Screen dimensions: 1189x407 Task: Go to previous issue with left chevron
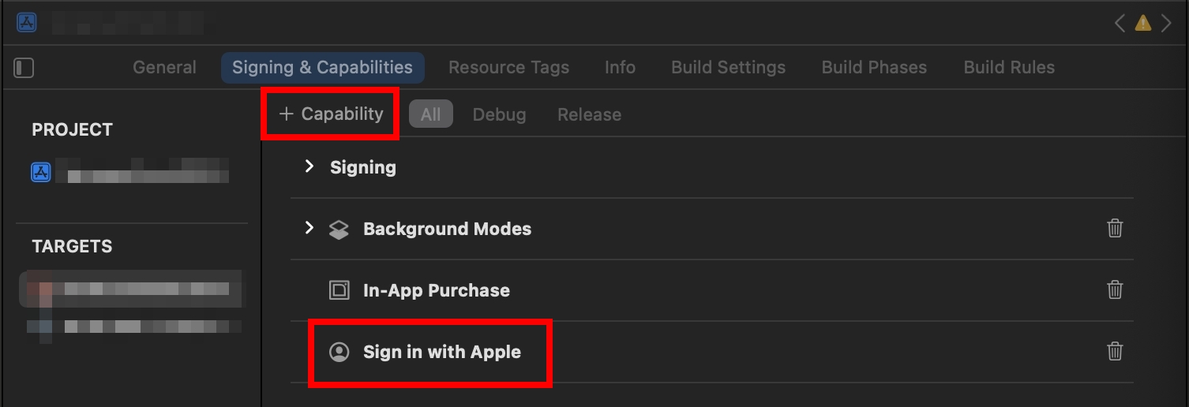pyautogui.click(x=1120, y=23)
